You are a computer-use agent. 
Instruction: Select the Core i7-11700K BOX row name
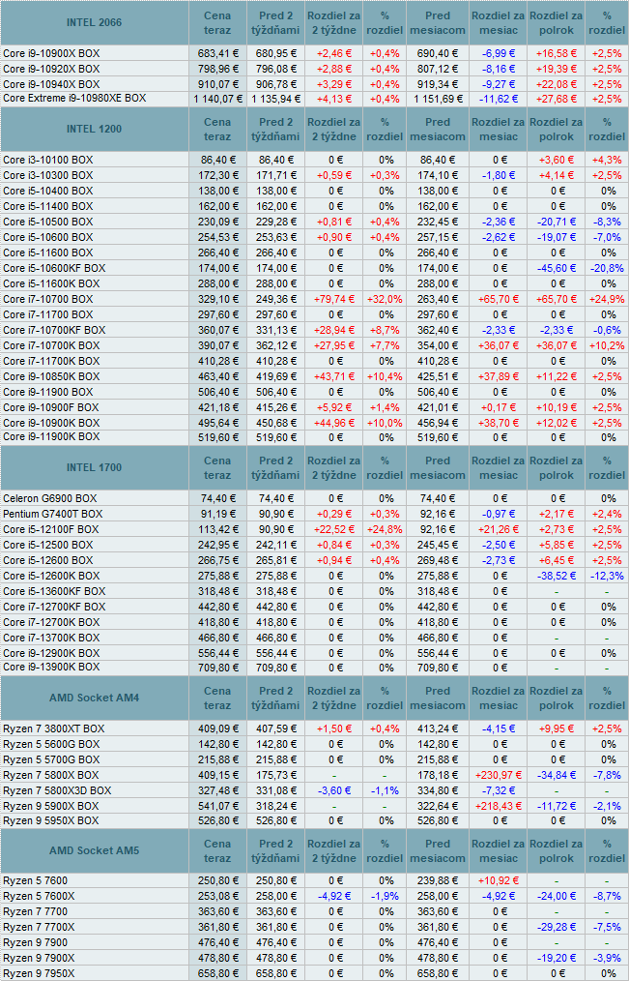pos(51,361)
